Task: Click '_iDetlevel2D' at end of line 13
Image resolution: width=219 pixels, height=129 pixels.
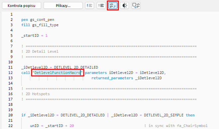Action: [x=148, y=78]
